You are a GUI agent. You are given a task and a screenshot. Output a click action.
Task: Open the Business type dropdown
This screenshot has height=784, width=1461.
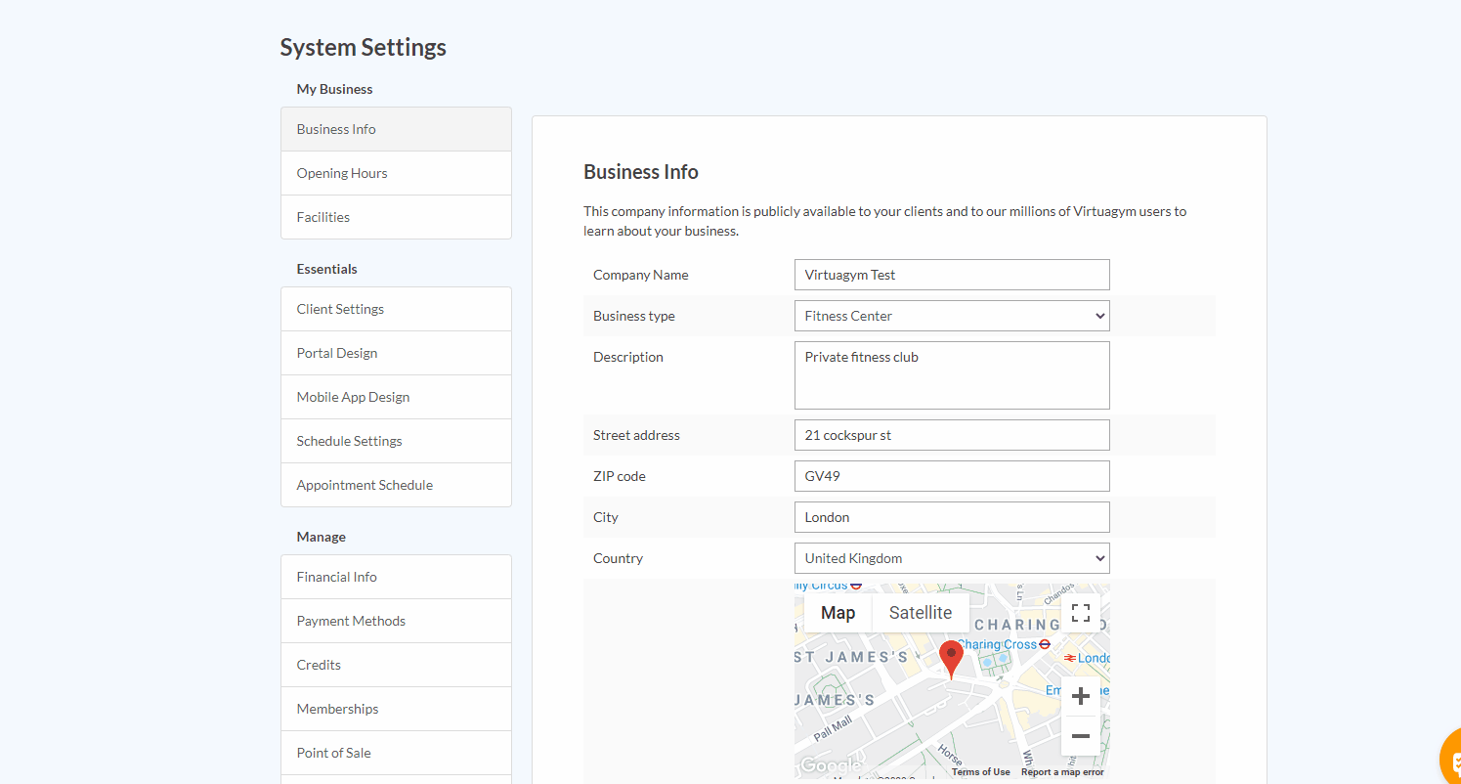pos(952,316)
